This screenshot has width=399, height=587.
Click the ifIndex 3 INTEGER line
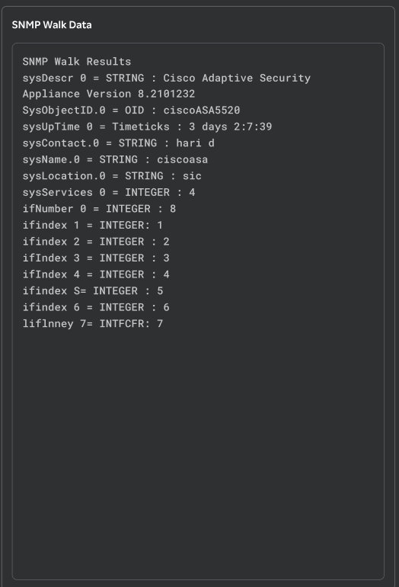tap(96, 258)
